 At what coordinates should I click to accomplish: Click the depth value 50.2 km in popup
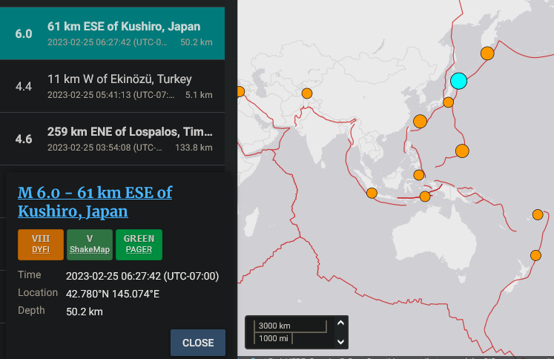click(85, 312)
